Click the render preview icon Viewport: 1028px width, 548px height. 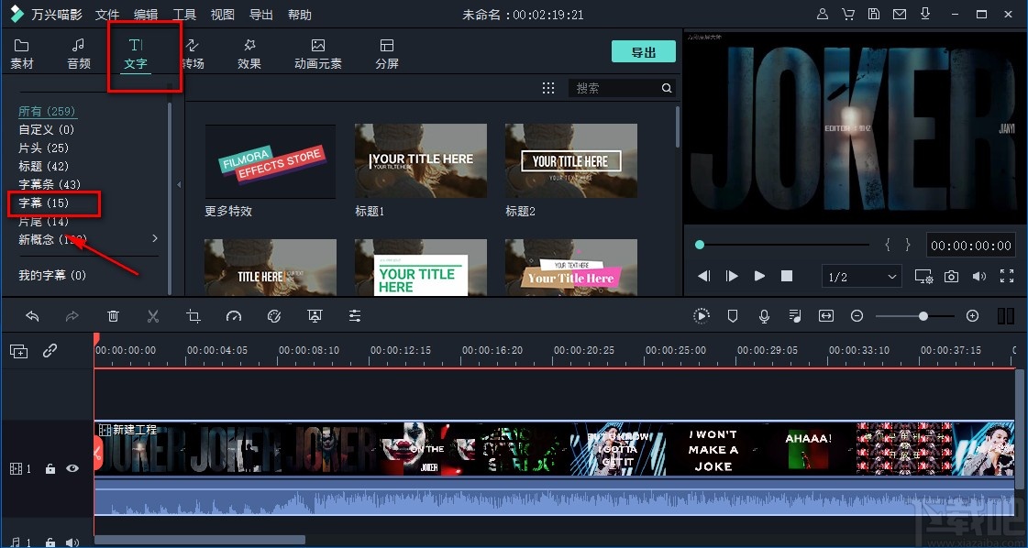pos(702,315)
